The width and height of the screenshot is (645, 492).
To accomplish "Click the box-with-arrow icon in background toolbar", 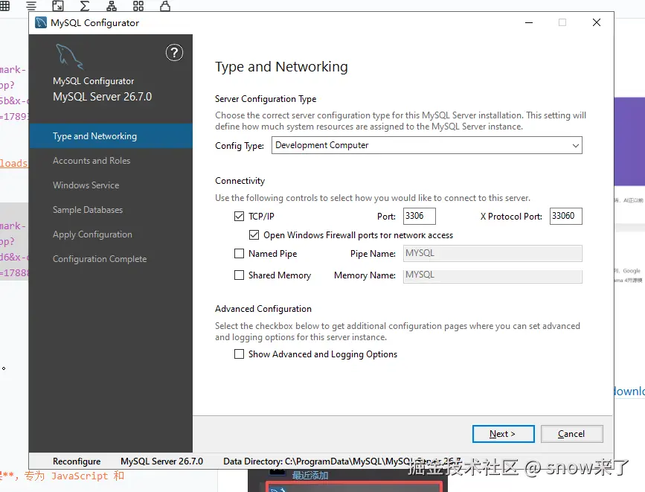I will (x=58, y=6).
